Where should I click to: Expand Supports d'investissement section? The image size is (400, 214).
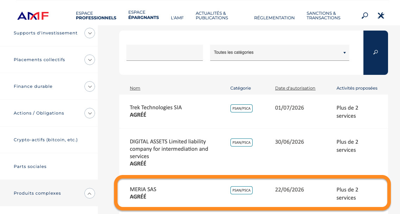(90, 33)
